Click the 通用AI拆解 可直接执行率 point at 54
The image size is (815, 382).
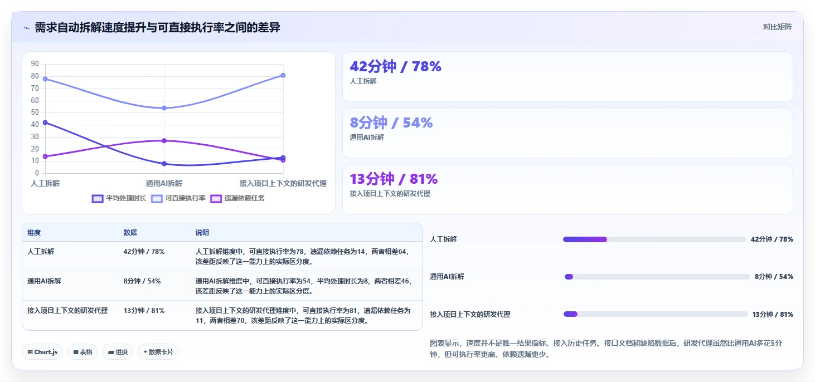coord(164,108)
